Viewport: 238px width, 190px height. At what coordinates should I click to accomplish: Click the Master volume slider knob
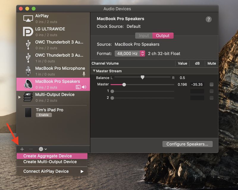click(124, 85)
